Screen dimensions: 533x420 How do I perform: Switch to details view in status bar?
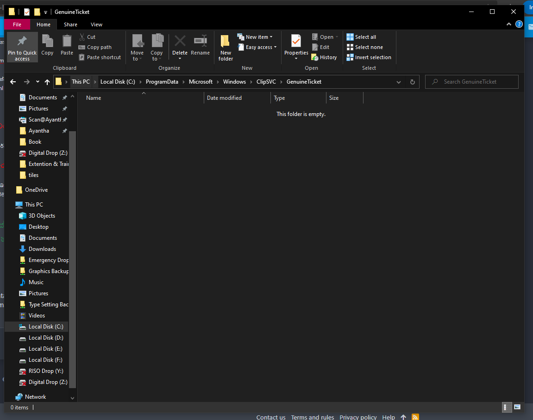506,407
